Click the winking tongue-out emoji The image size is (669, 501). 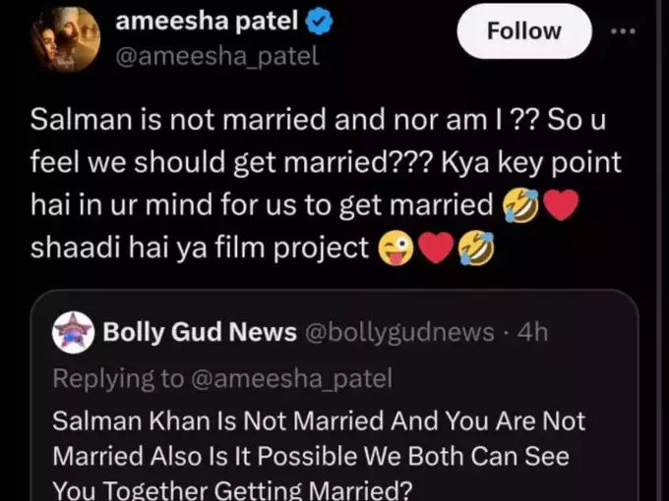point(395,249)
